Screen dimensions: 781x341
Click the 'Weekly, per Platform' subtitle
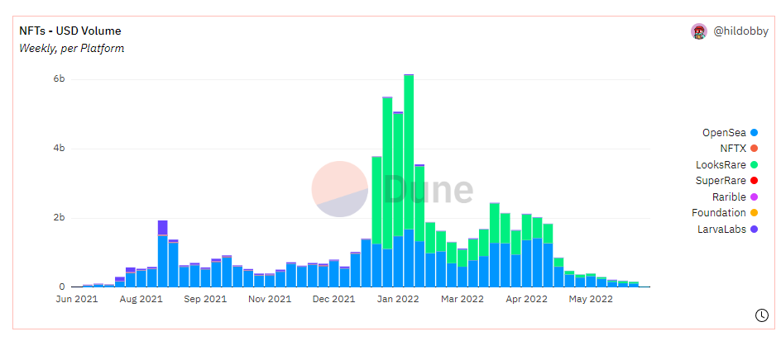pos(72,49)
